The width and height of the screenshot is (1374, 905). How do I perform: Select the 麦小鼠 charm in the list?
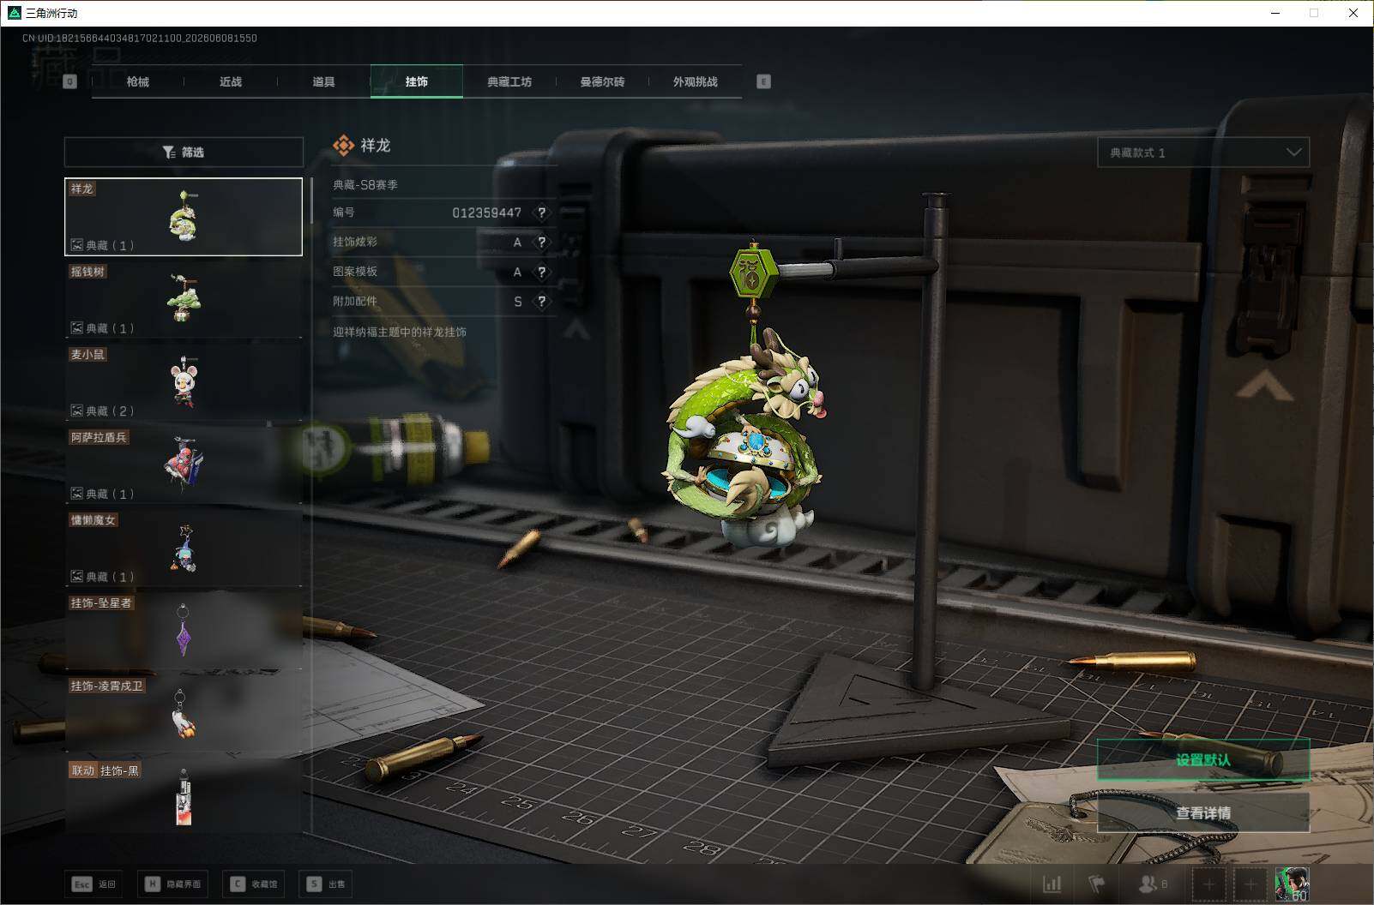(x=184, y=382)
